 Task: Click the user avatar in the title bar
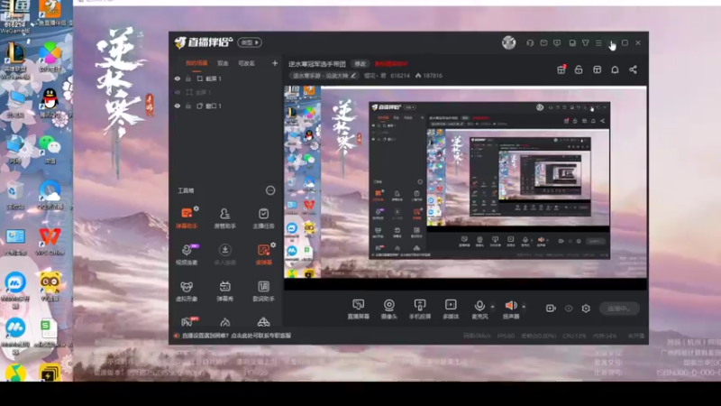pos(508,42)
